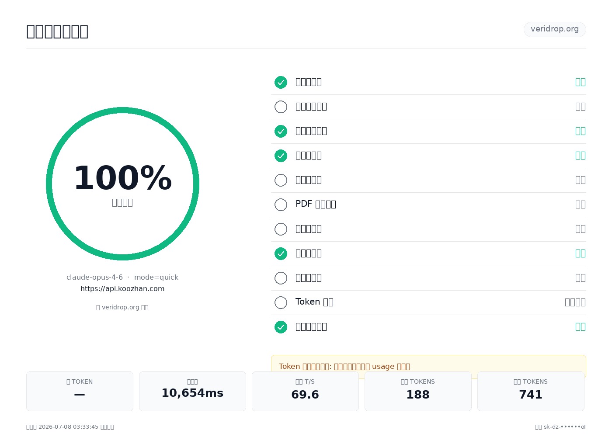Click the grey status text in the Token row

pos(575,302)
